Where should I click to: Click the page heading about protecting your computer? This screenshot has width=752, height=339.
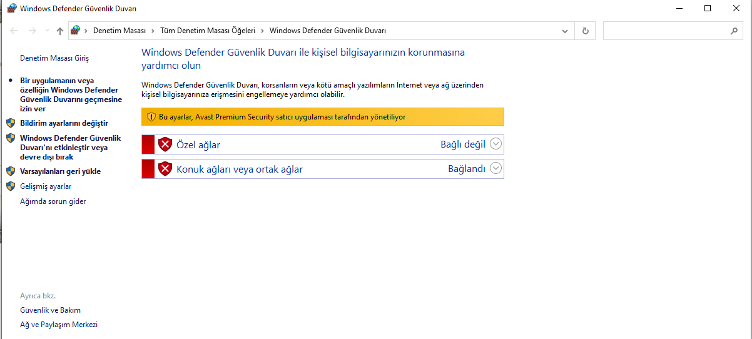click(303, 59)
